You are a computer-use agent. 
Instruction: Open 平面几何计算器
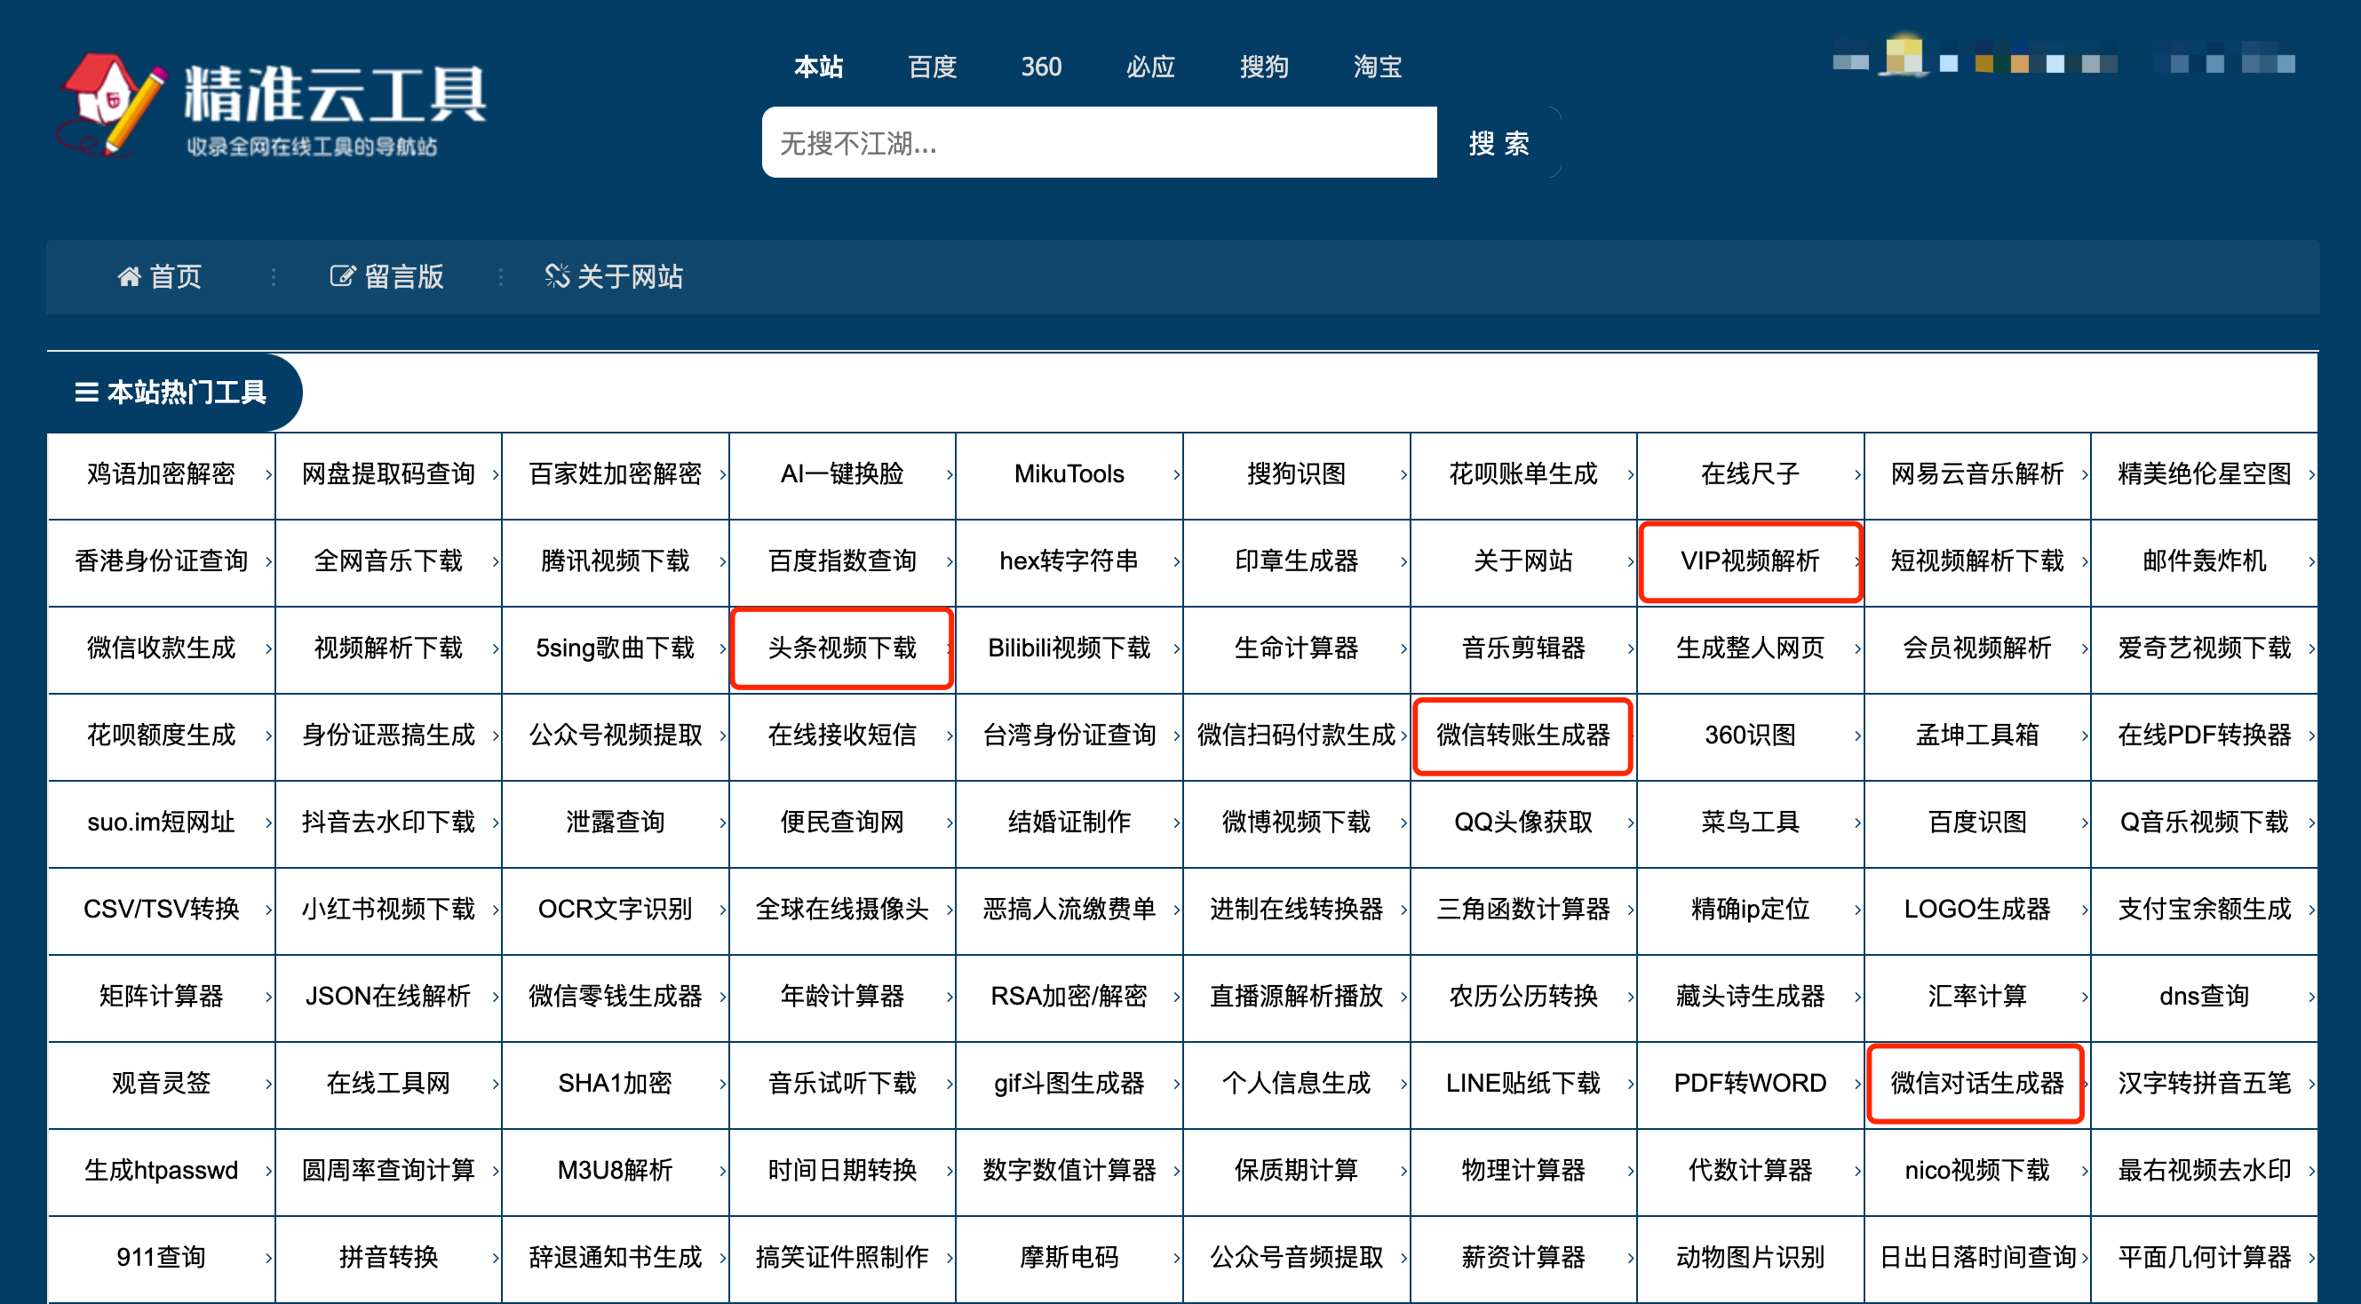tap(2205, 1257)
